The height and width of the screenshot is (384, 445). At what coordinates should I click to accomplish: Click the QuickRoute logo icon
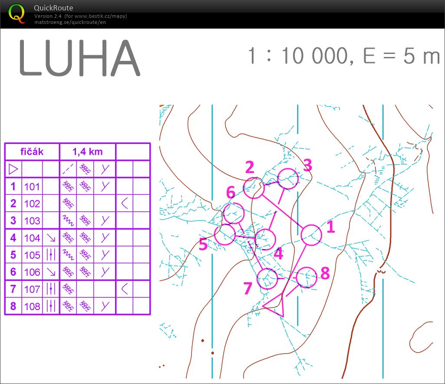pyautogui.click(x=17, y=13)
